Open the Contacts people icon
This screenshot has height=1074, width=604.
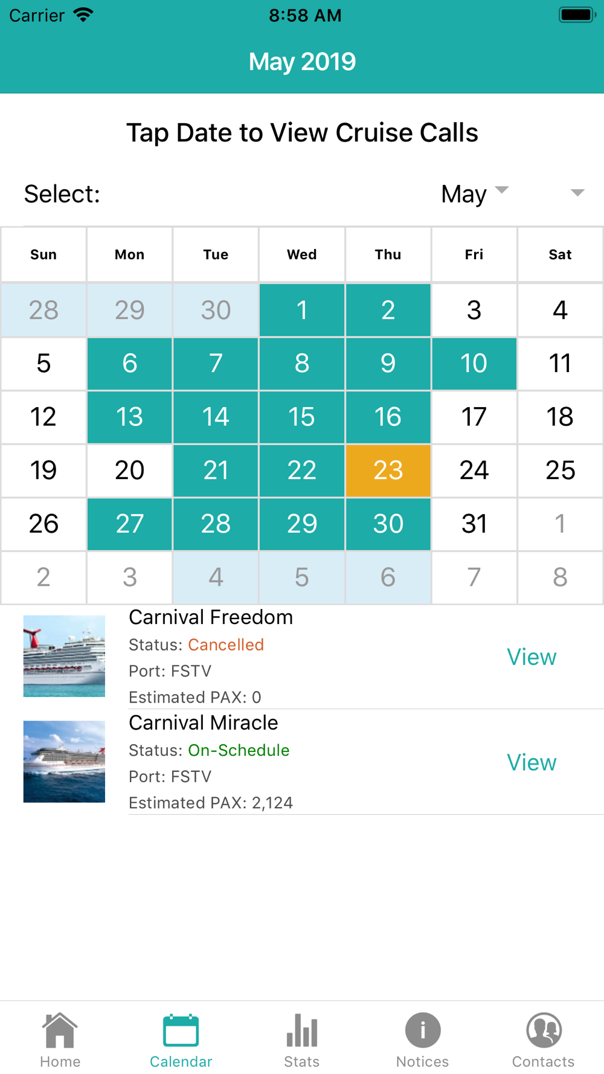point(544,1031)
